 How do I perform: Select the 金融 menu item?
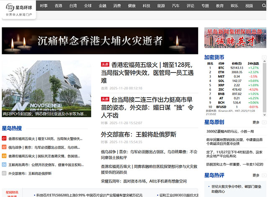pos(102,6)
